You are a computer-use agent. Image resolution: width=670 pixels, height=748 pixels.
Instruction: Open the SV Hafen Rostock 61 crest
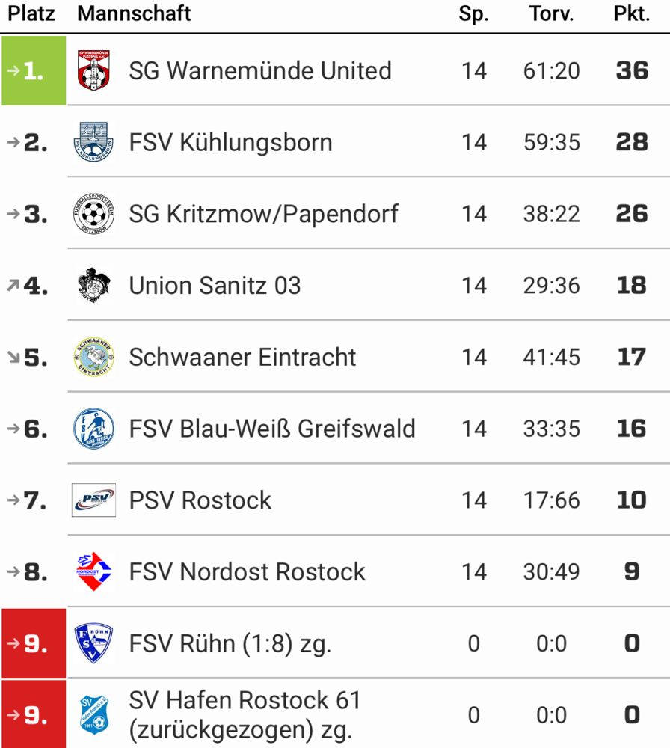coord(93,714)
